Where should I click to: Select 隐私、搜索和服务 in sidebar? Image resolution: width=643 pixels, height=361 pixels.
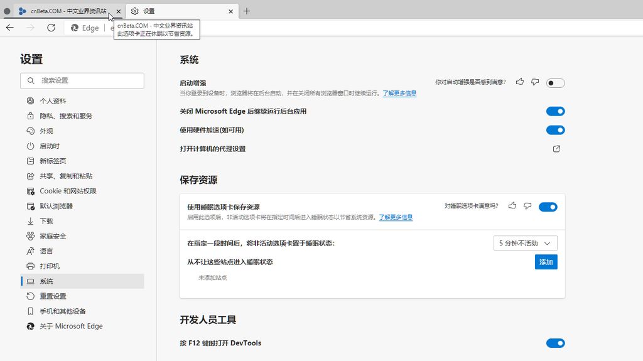66,116
